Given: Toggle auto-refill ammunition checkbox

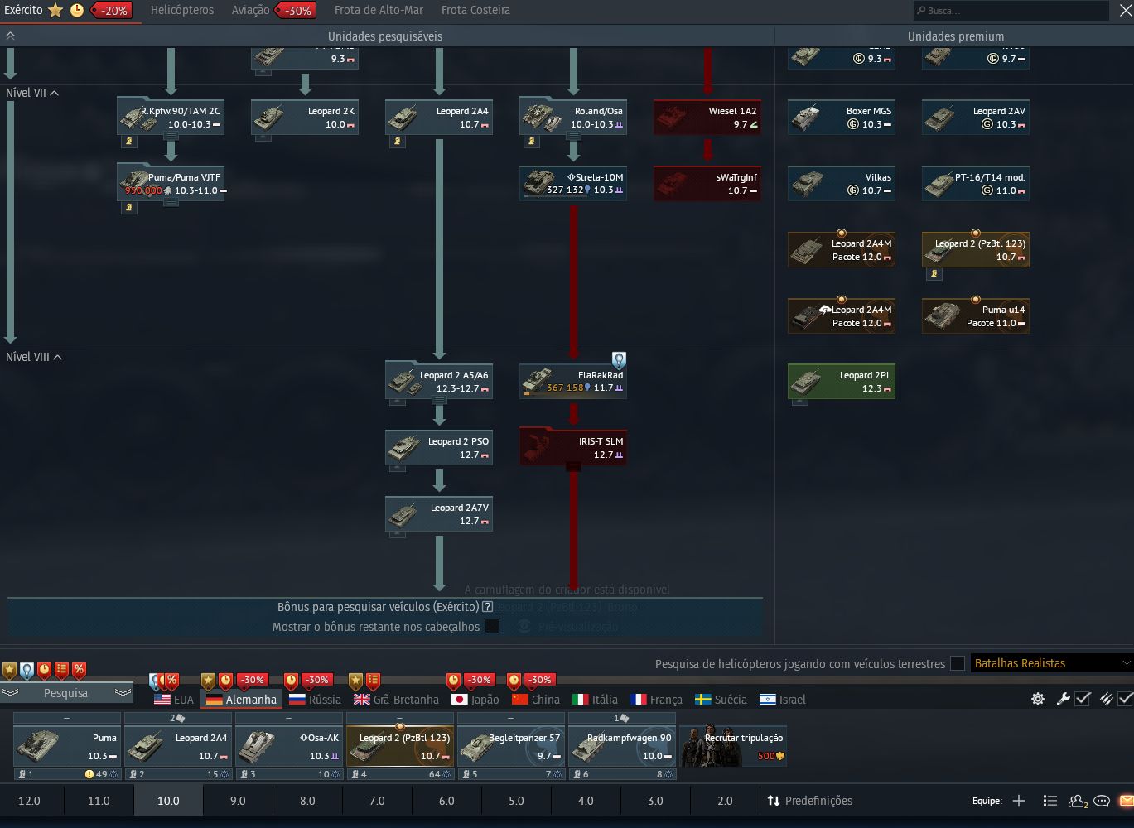Looking at the screenshot, I should 1125,699.
